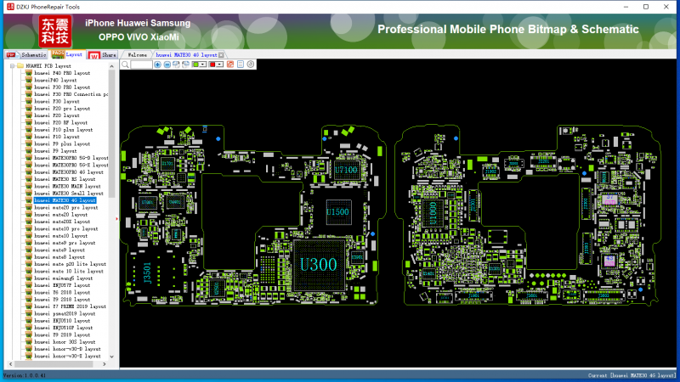Switch to the Layout tab
Screen dimensions: 680x382
point(67,54)
